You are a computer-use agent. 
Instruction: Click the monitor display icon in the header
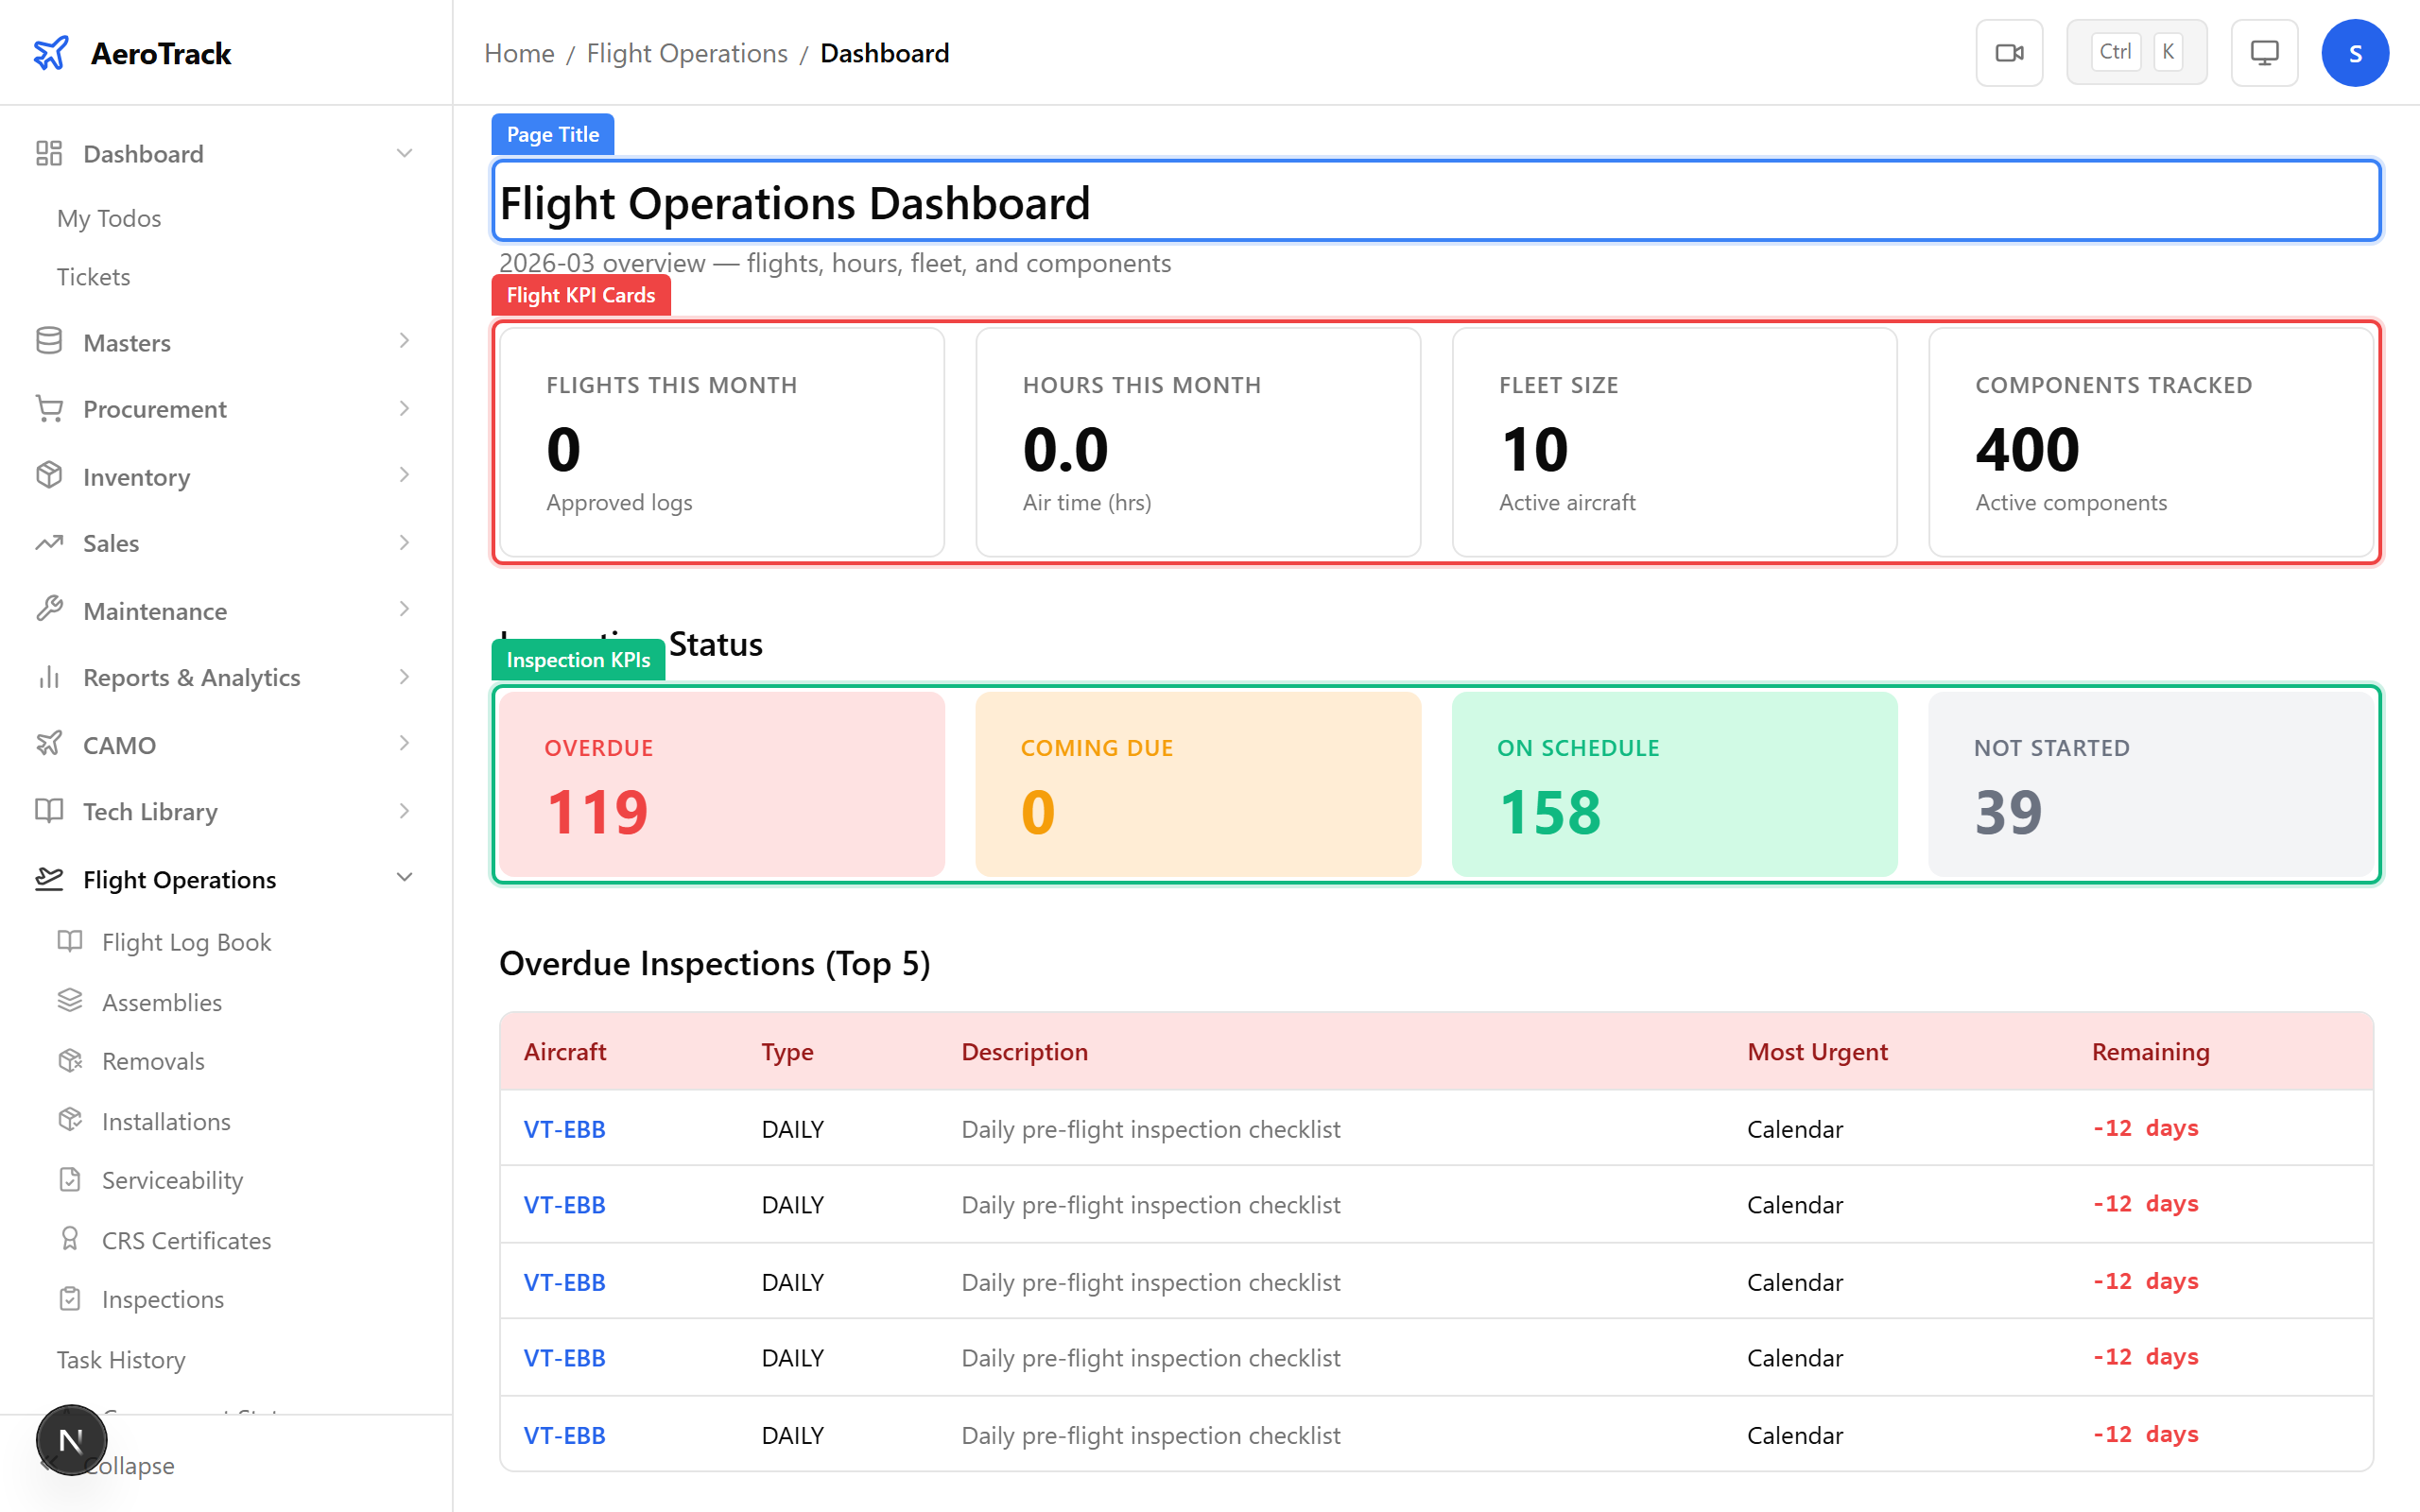pos(2264,52)
